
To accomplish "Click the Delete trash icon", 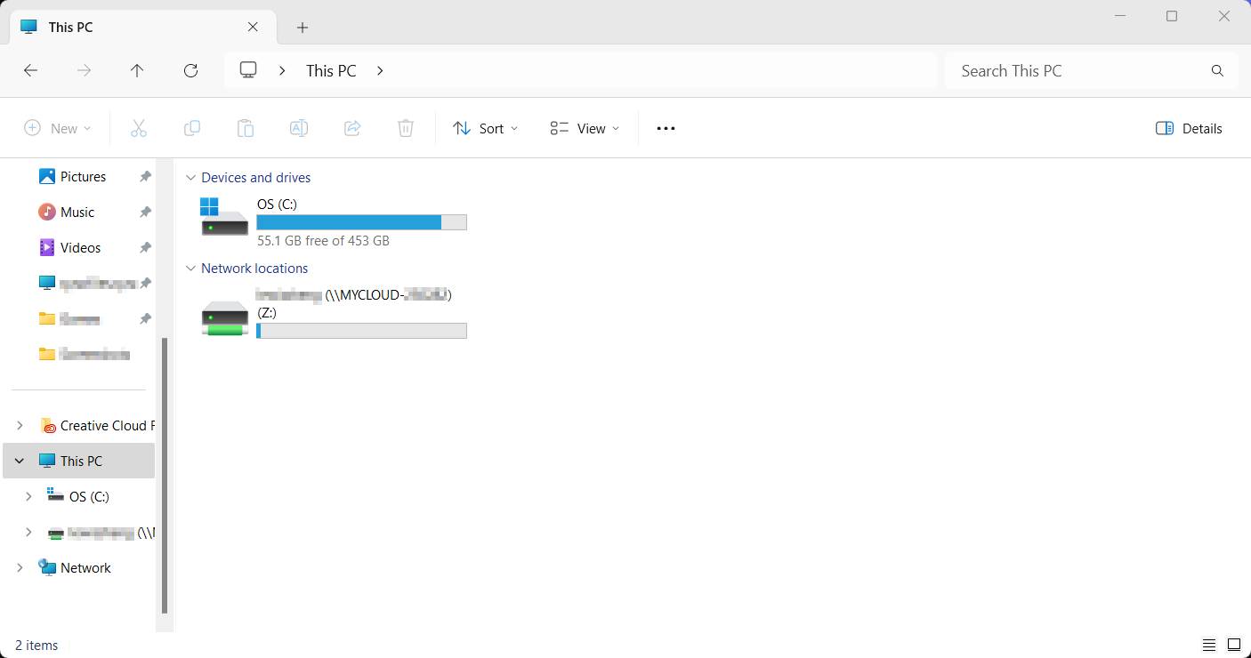I will coord(406,128).
